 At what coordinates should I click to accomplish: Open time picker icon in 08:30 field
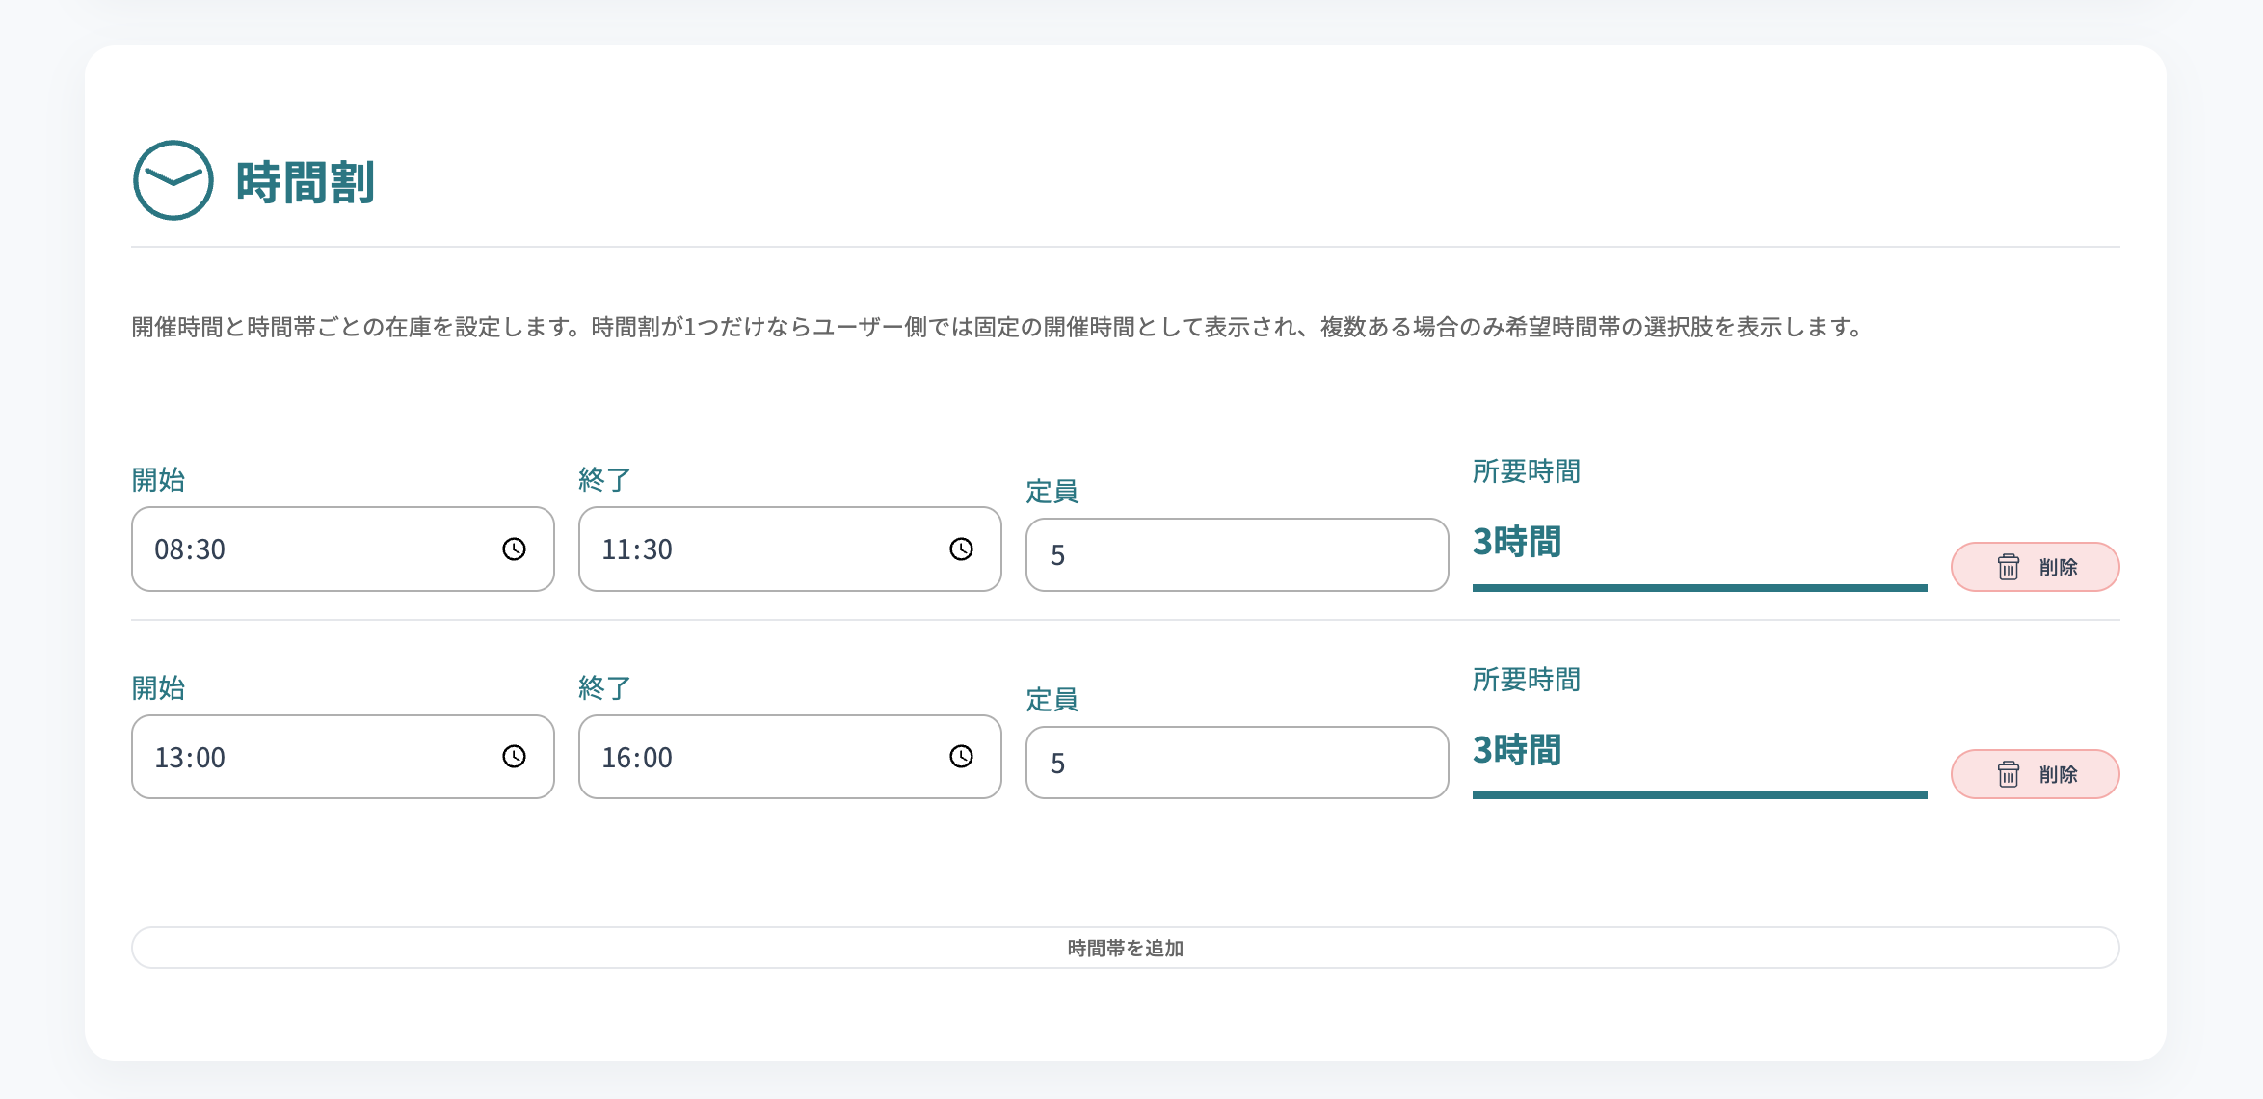(x=515, y=549)
